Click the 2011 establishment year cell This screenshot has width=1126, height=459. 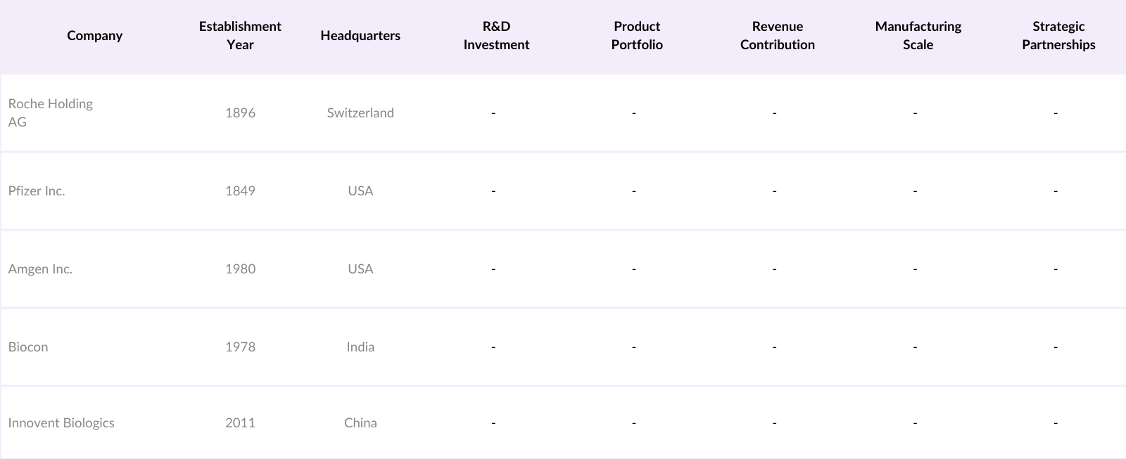tap(240, 423)
